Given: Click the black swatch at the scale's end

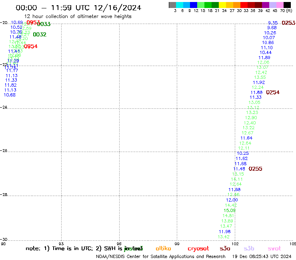Looking at the screenshot, I should (x=287, y=5).
